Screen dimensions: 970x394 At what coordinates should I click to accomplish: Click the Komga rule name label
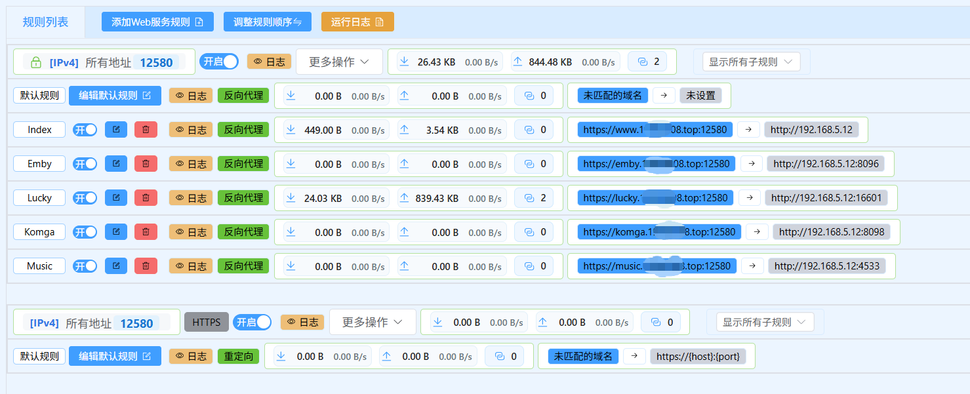pyautogui.click(x=39, y=232)
